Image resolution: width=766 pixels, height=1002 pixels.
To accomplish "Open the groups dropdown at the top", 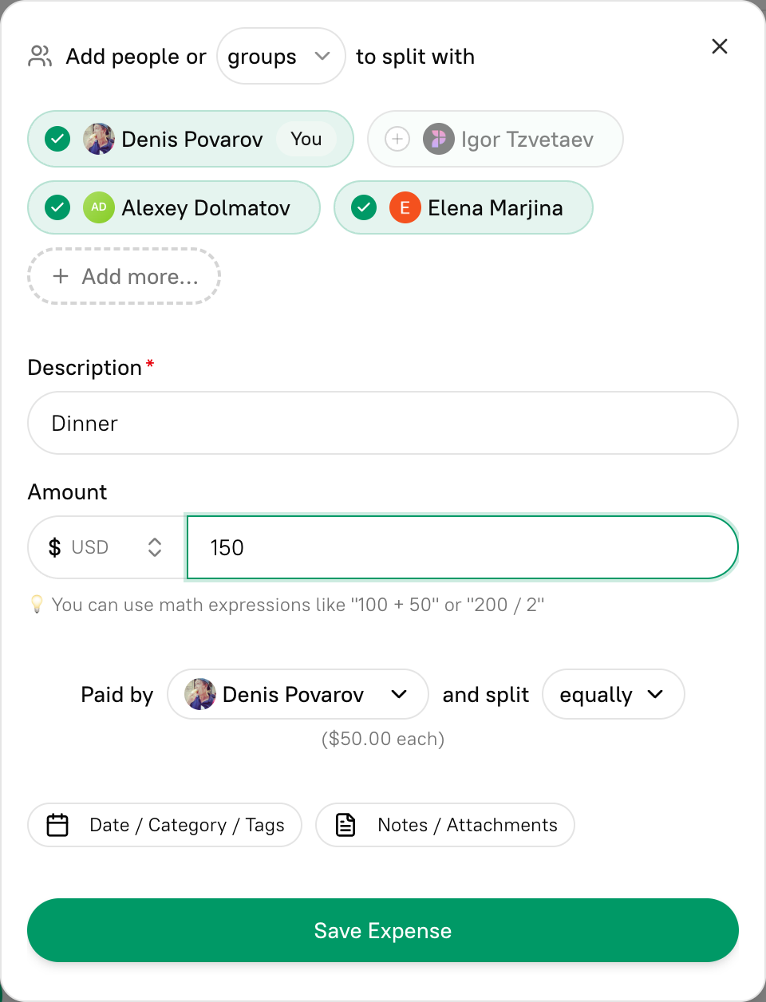I will point(281,56).
